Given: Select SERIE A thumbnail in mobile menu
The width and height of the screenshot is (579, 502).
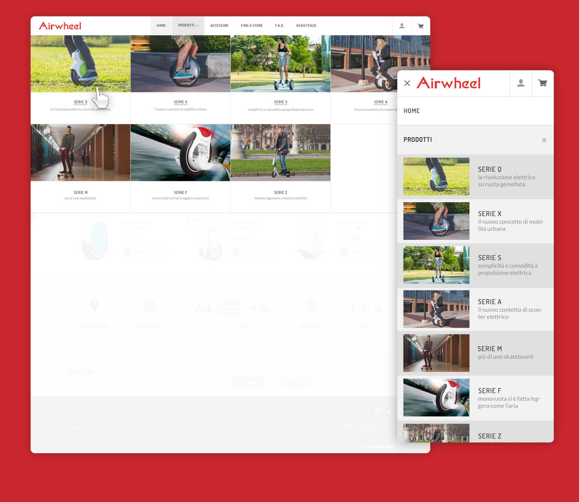Looking at the screenshot, I should click(436, 309).
